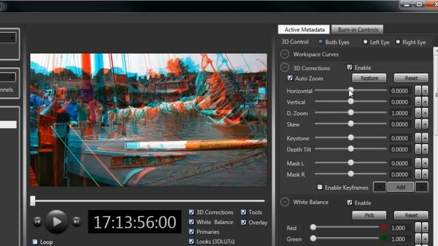Click Reset in White Balance

(411, 215)
